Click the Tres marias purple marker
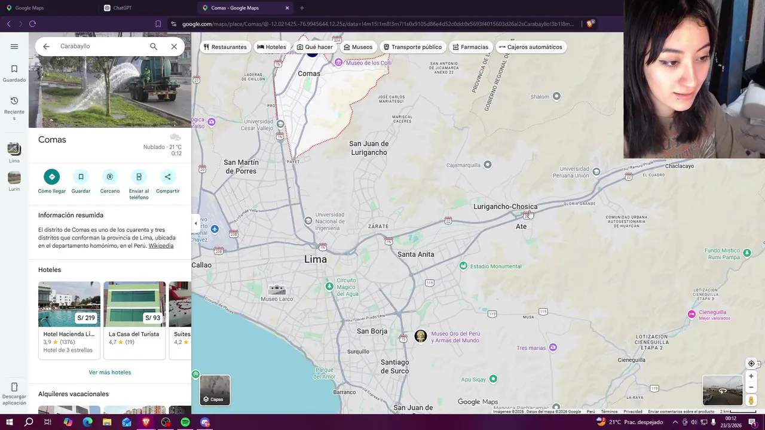Image resolution: width=765 pixels, height=430 pixels. pyautogui.click(x=553, y=347)
